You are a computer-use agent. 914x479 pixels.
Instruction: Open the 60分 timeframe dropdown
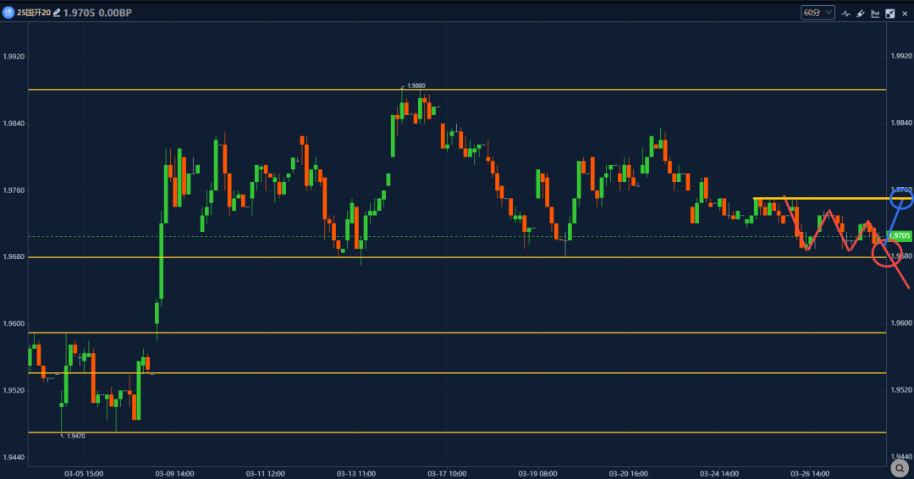(818, 13)
